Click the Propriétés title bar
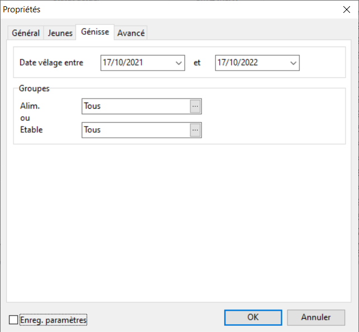The height and width of the screenshot is (332, 359). [x=168, y=9]
